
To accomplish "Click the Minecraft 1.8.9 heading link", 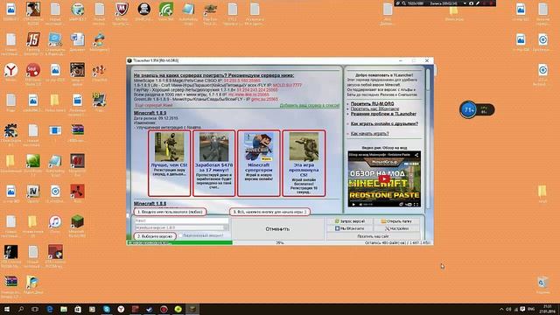I will [x=150, y=113].
